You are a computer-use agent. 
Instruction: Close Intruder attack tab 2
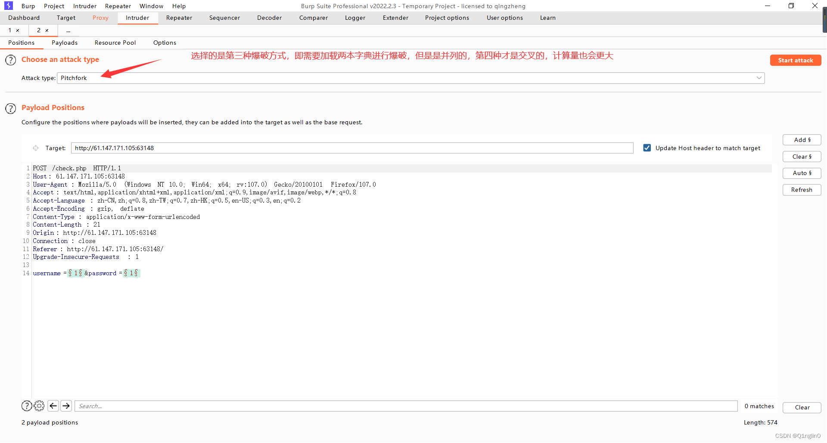click(47, 31)
